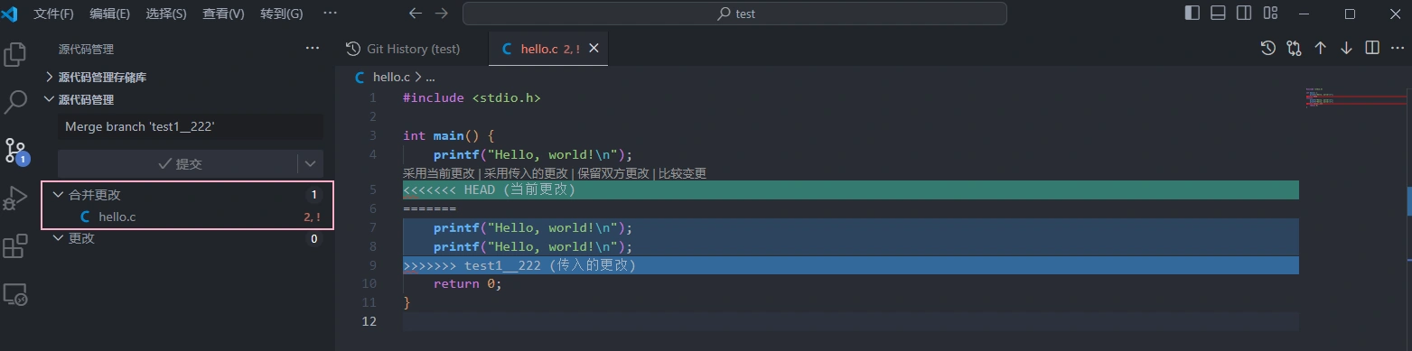This screenshot has width=1412, height=351.
Task: Click 采用传入的更改 link
Action: pyautogui.click(x=527, y=173)
